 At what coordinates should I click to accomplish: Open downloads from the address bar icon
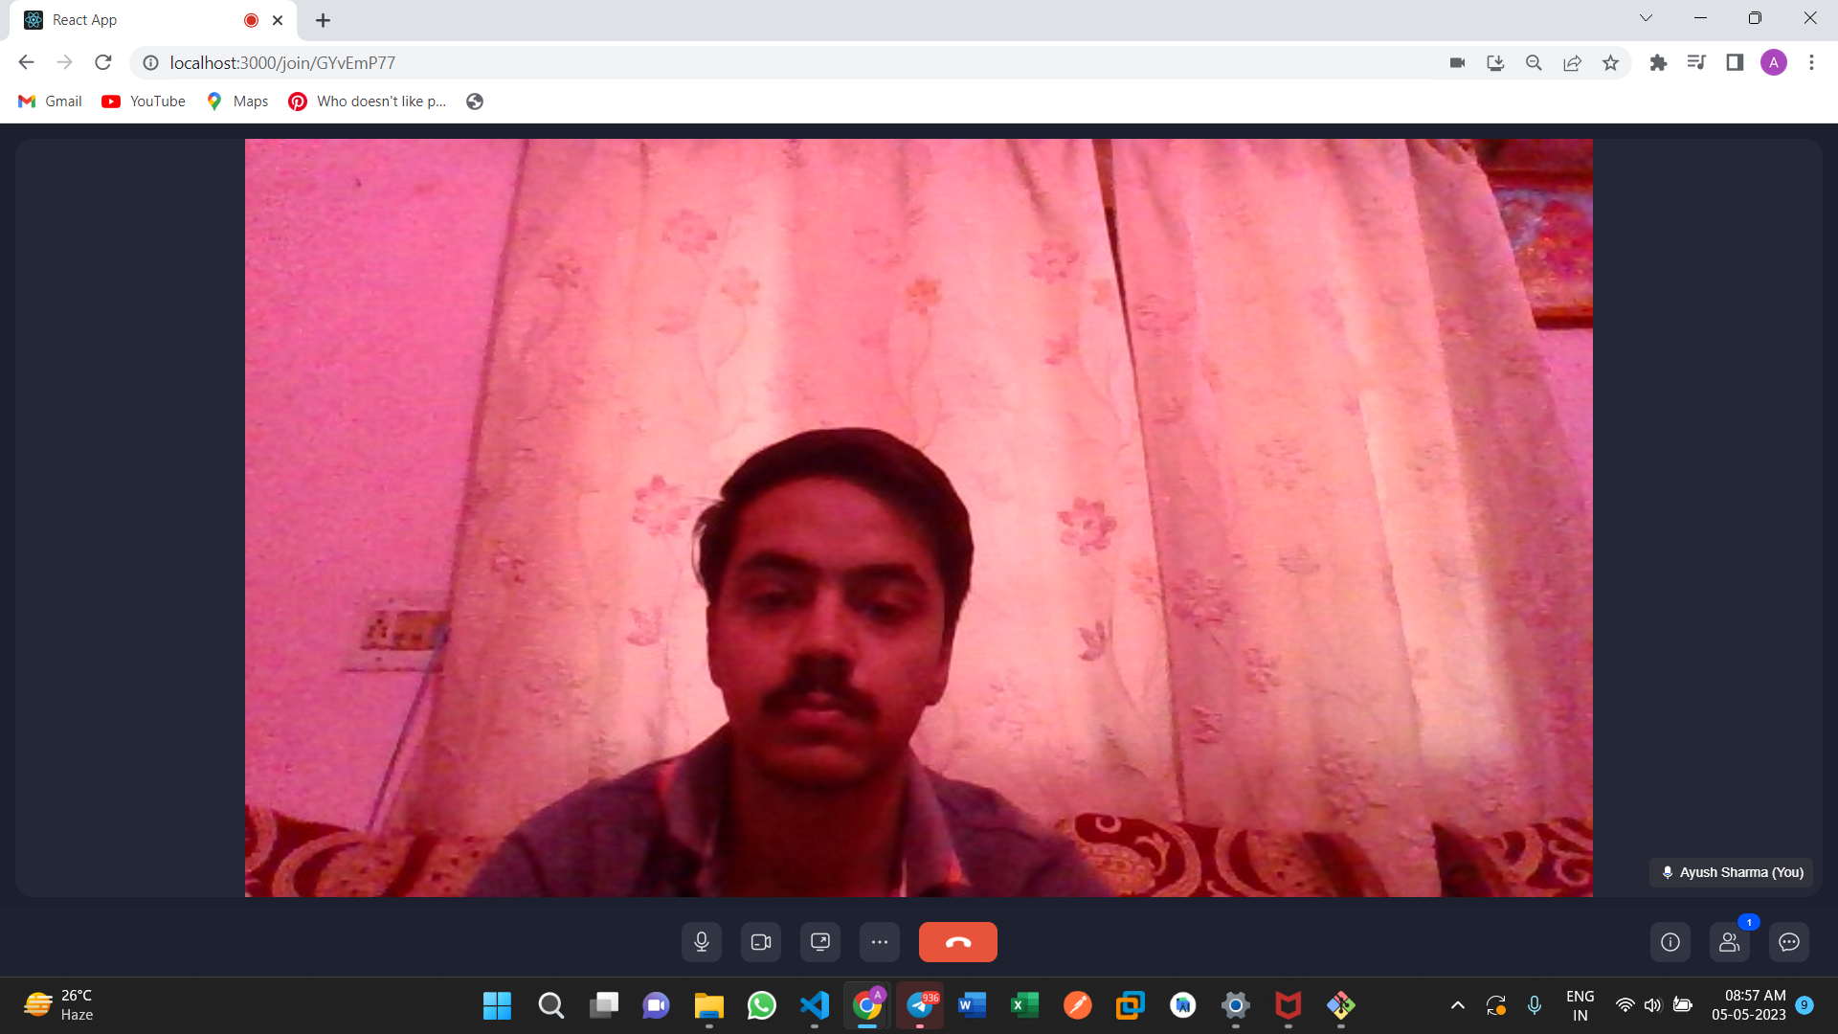tap(1495, 62)
